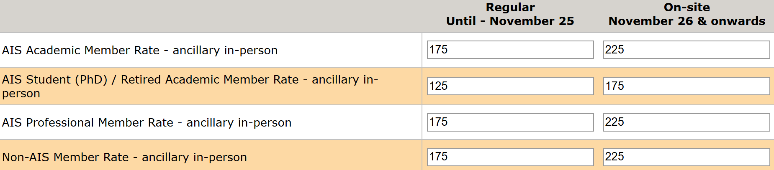The height and width of the screenshot is (170, 774).
Task: Click the On-site field in Student/Retired row
Action: pos(686,86)
